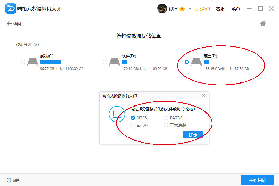279x186 pixels.
Task: Open the 开通VIP link
Action: pos(203,9)
